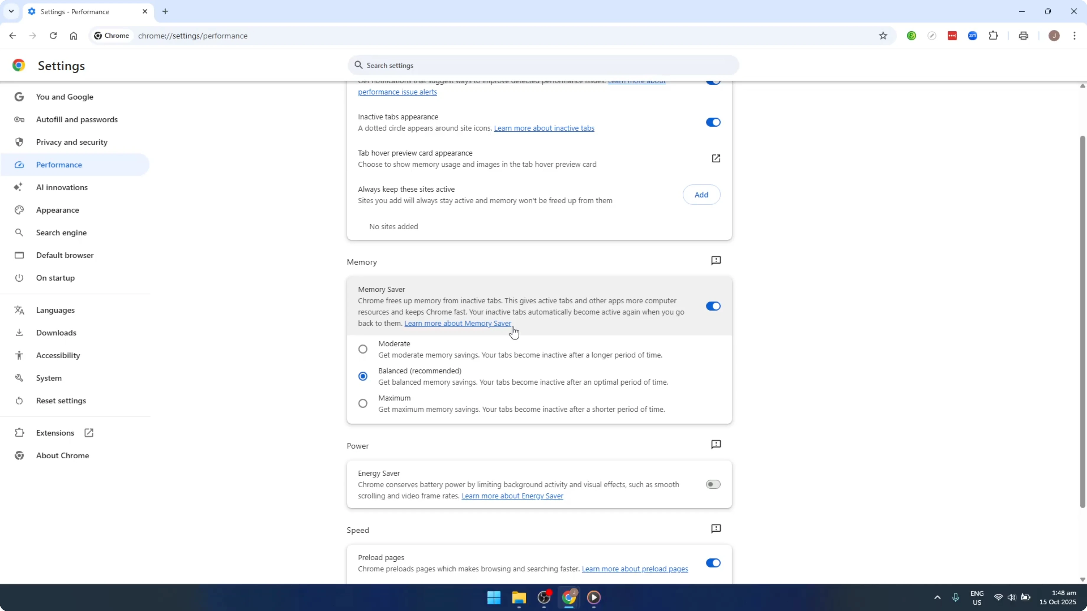
Task: Open the red extension icon in toolbar
Action: tap(952, 36)
